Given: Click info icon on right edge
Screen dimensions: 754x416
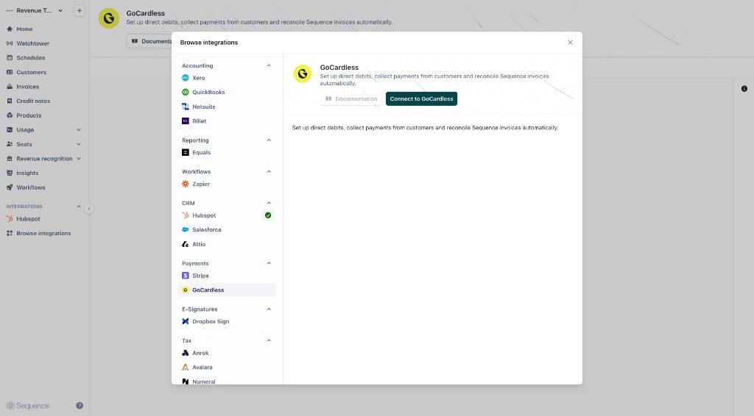Looking at the screenshot, I should coord(744,89).
